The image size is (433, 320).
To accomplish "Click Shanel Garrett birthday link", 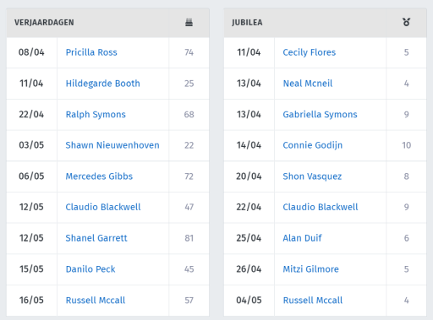I will pos(96,238).
